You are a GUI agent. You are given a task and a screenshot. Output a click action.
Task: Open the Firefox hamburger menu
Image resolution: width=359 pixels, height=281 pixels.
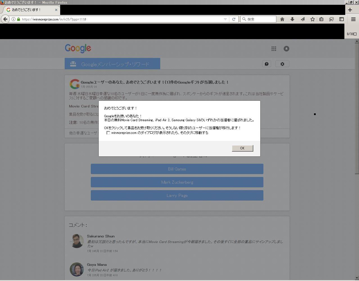(x=353, y=19)
